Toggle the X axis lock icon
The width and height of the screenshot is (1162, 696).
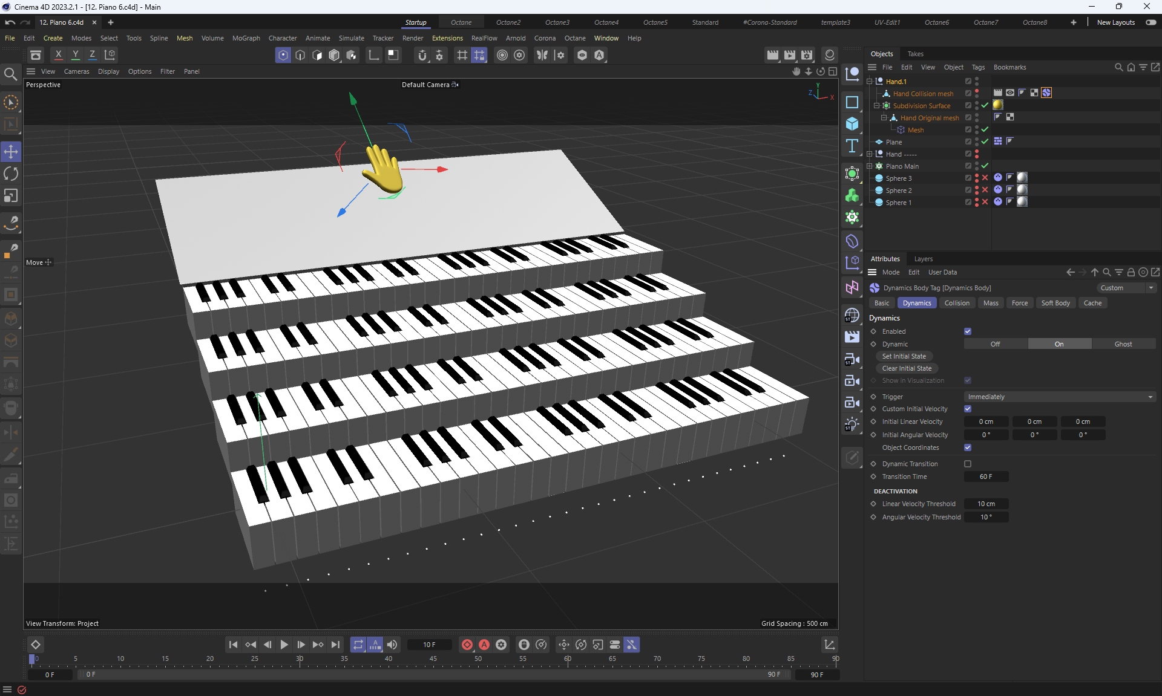59,55
